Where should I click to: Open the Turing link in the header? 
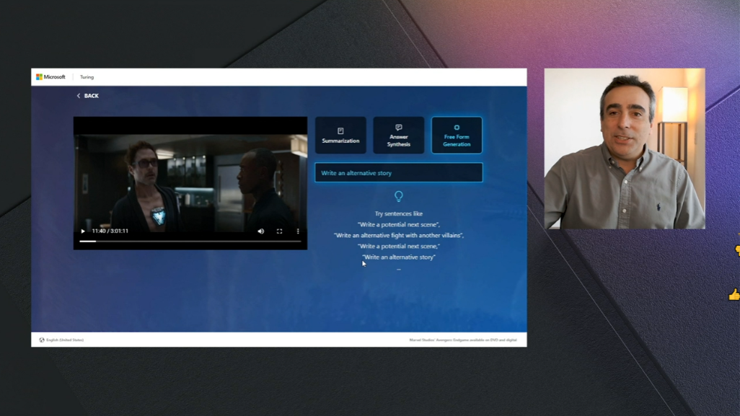coord(87,77)
